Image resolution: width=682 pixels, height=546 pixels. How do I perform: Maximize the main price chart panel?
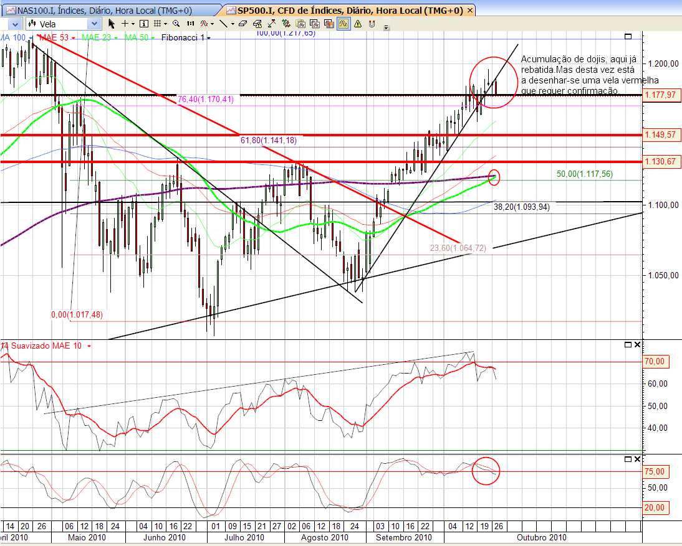(x=628, y=37)
